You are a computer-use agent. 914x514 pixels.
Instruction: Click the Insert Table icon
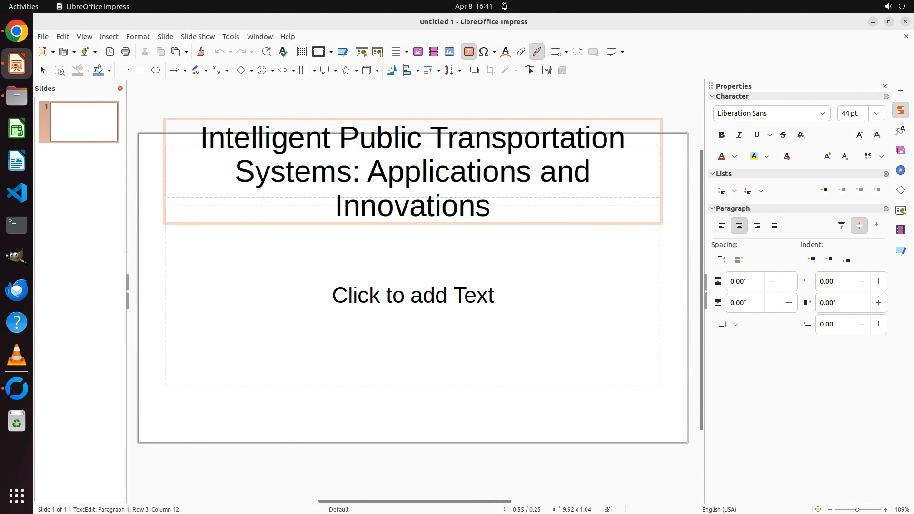pyautogui.click(x=396, y=52)
